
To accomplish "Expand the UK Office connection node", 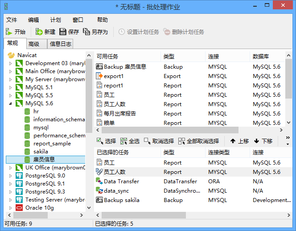I will point(11,168).
